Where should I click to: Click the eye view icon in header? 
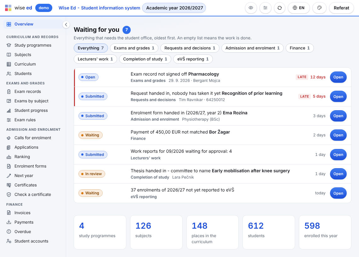click(251, 8)
